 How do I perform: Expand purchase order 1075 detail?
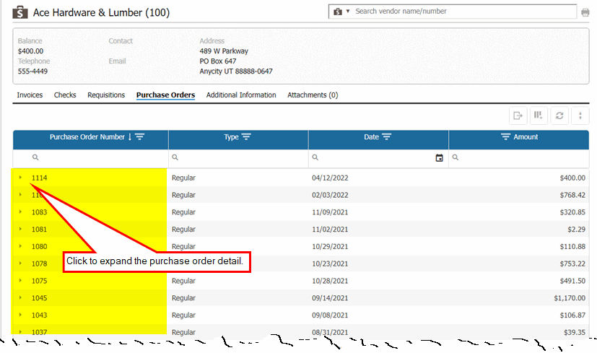click(20, 280)
